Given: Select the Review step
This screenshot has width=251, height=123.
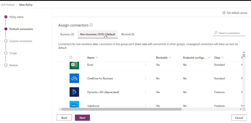Looking at the screenshot, I should (11, 65).
